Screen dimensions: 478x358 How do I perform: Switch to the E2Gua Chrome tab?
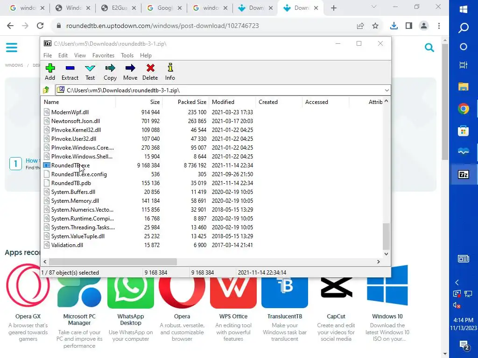pos(119,8)
